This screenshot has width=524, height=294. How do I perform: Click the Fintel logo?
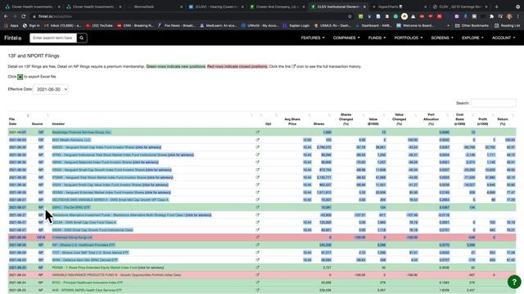tap(13, 38)
